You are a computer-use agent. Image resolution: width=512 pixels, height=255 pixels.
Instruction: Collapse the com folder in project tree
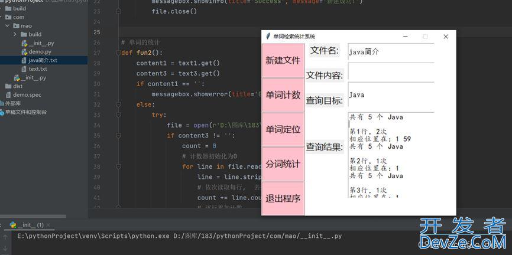[x=1, y=17]
